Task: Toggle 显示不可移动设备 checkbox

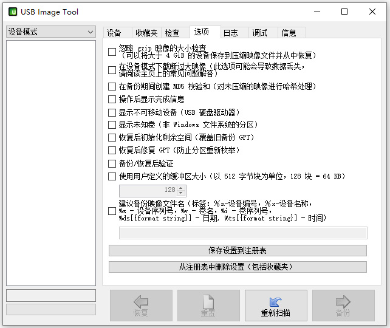Action: click(112, 112)
